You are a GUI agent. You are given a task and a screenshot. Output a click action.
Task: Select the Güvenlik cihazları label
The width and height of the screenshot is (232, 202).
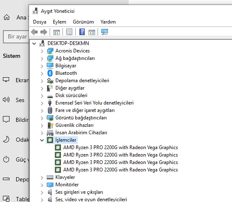click(74, 125)
